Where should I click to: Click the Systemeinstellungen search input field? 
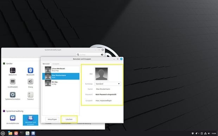tap(90, 55)
